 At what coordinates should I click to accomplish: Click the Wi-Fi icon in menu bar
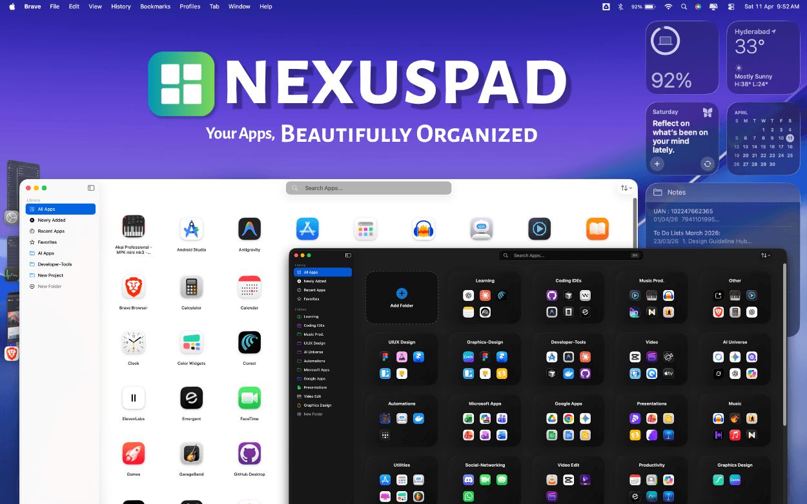tap(668, 6)
